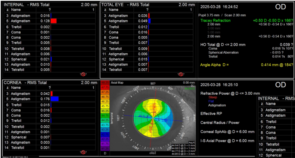The width and height of the screenshot is (295, 158).
Task: Click the red circular icon under the INTERNAL RMS Total panel
Action: tap(83, 74)
